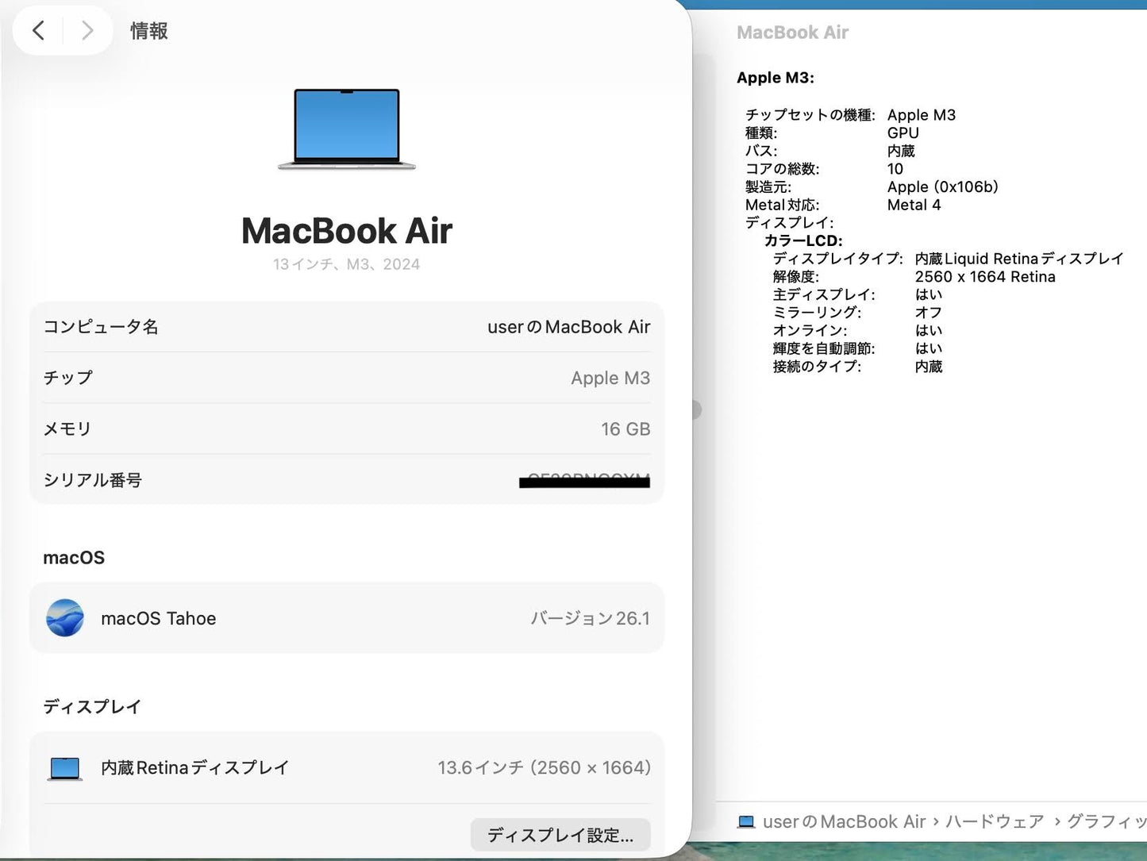Click ハードウェア in the path bar

pyautogui.click(x=995, y=821)
